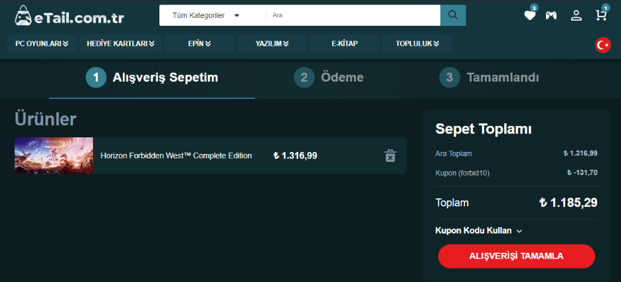The width and height of the screenshot is (621, 282).
Task: Click the game controller icon
Action: 551,15
